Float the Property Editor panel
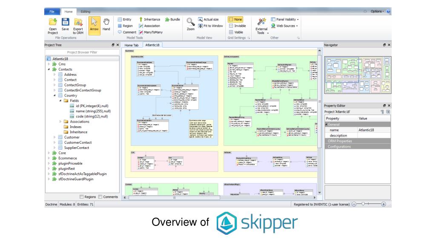Image resolution: width=436 pixels, height=245 pixels. point(384,105)
